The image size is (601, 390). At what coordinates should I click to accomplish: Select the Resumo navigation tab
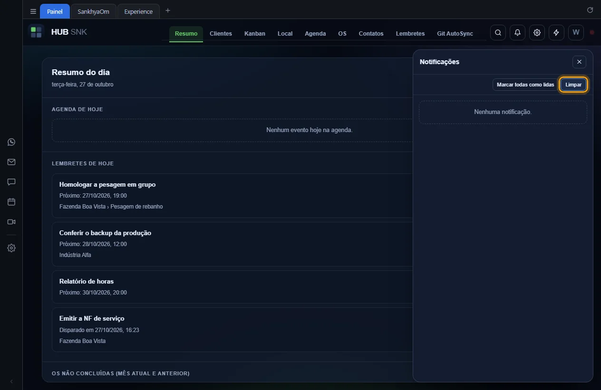pos(186,34)
